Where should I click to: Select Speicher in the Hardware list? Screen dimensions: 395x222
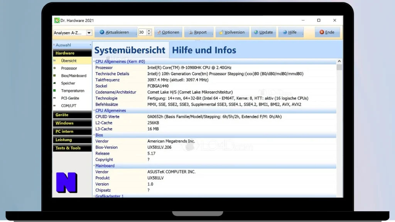pos(72,83)
